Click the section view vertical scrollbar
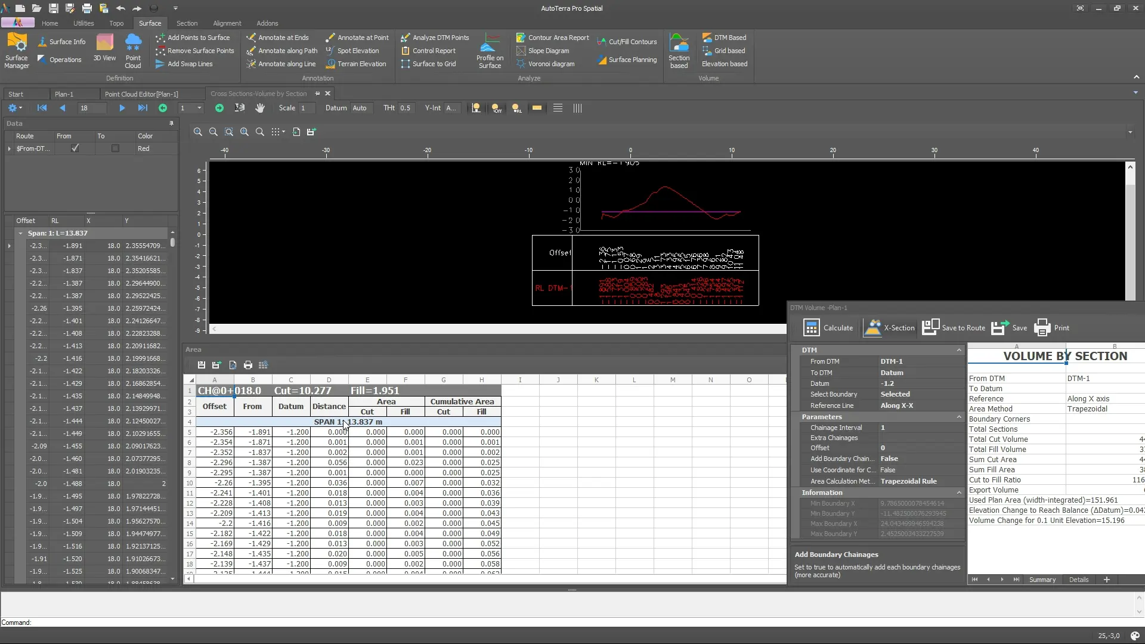 coord(1130,241)
